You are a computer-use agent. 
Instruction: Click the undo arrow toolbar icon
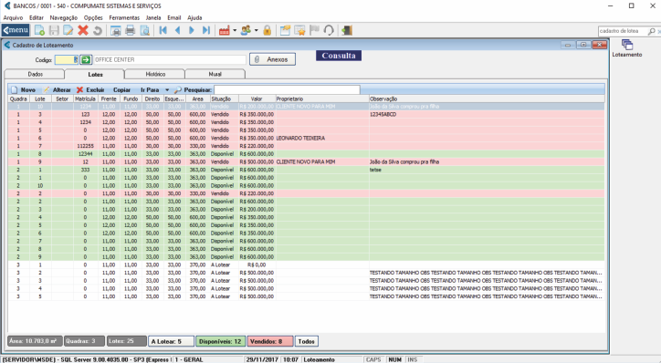(x=98, y=30)
